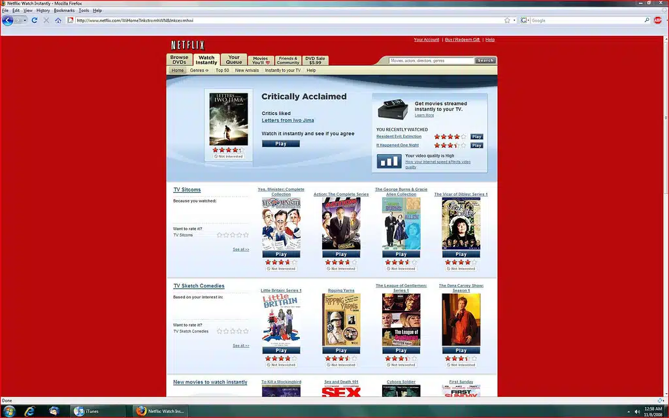Open The League of Gentlemen cover image

(x=401, y=319)
